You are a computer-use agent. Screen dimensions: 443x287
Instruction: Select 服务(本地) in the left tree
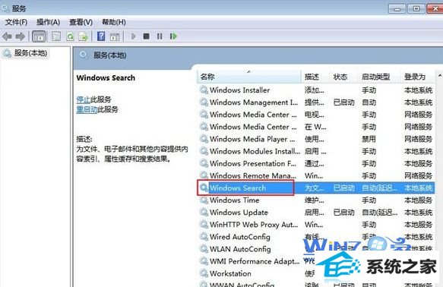[x=30, y=53]
